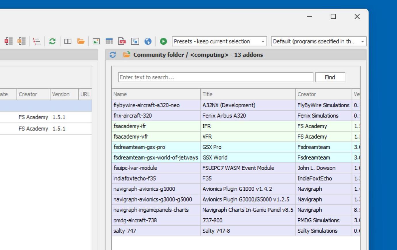Open the web browser globe icon
This screenshot has height=250, width=397.
coord(148,41)
